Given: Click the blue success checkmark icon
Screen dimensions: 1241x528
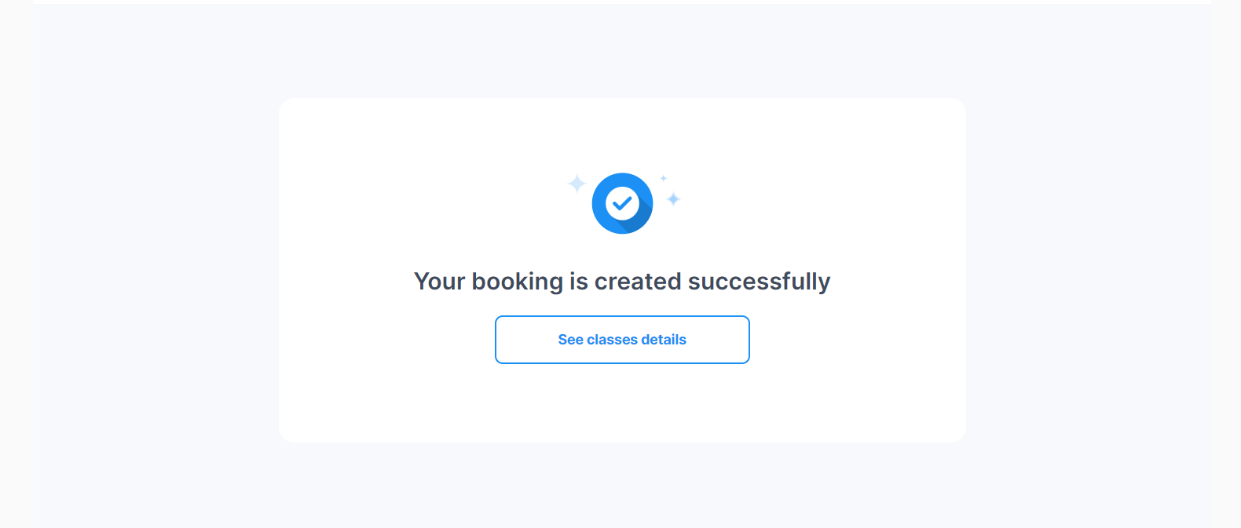Looking at the screenshot, I should click(x=622, y=203).
